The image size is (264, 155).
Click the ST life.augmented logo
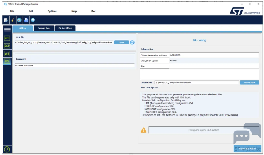point(245,11)
